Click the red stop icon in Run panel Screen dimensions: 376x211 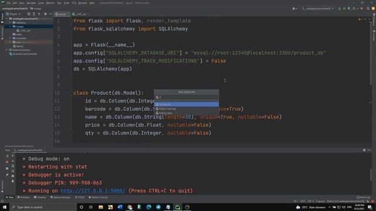7,162
